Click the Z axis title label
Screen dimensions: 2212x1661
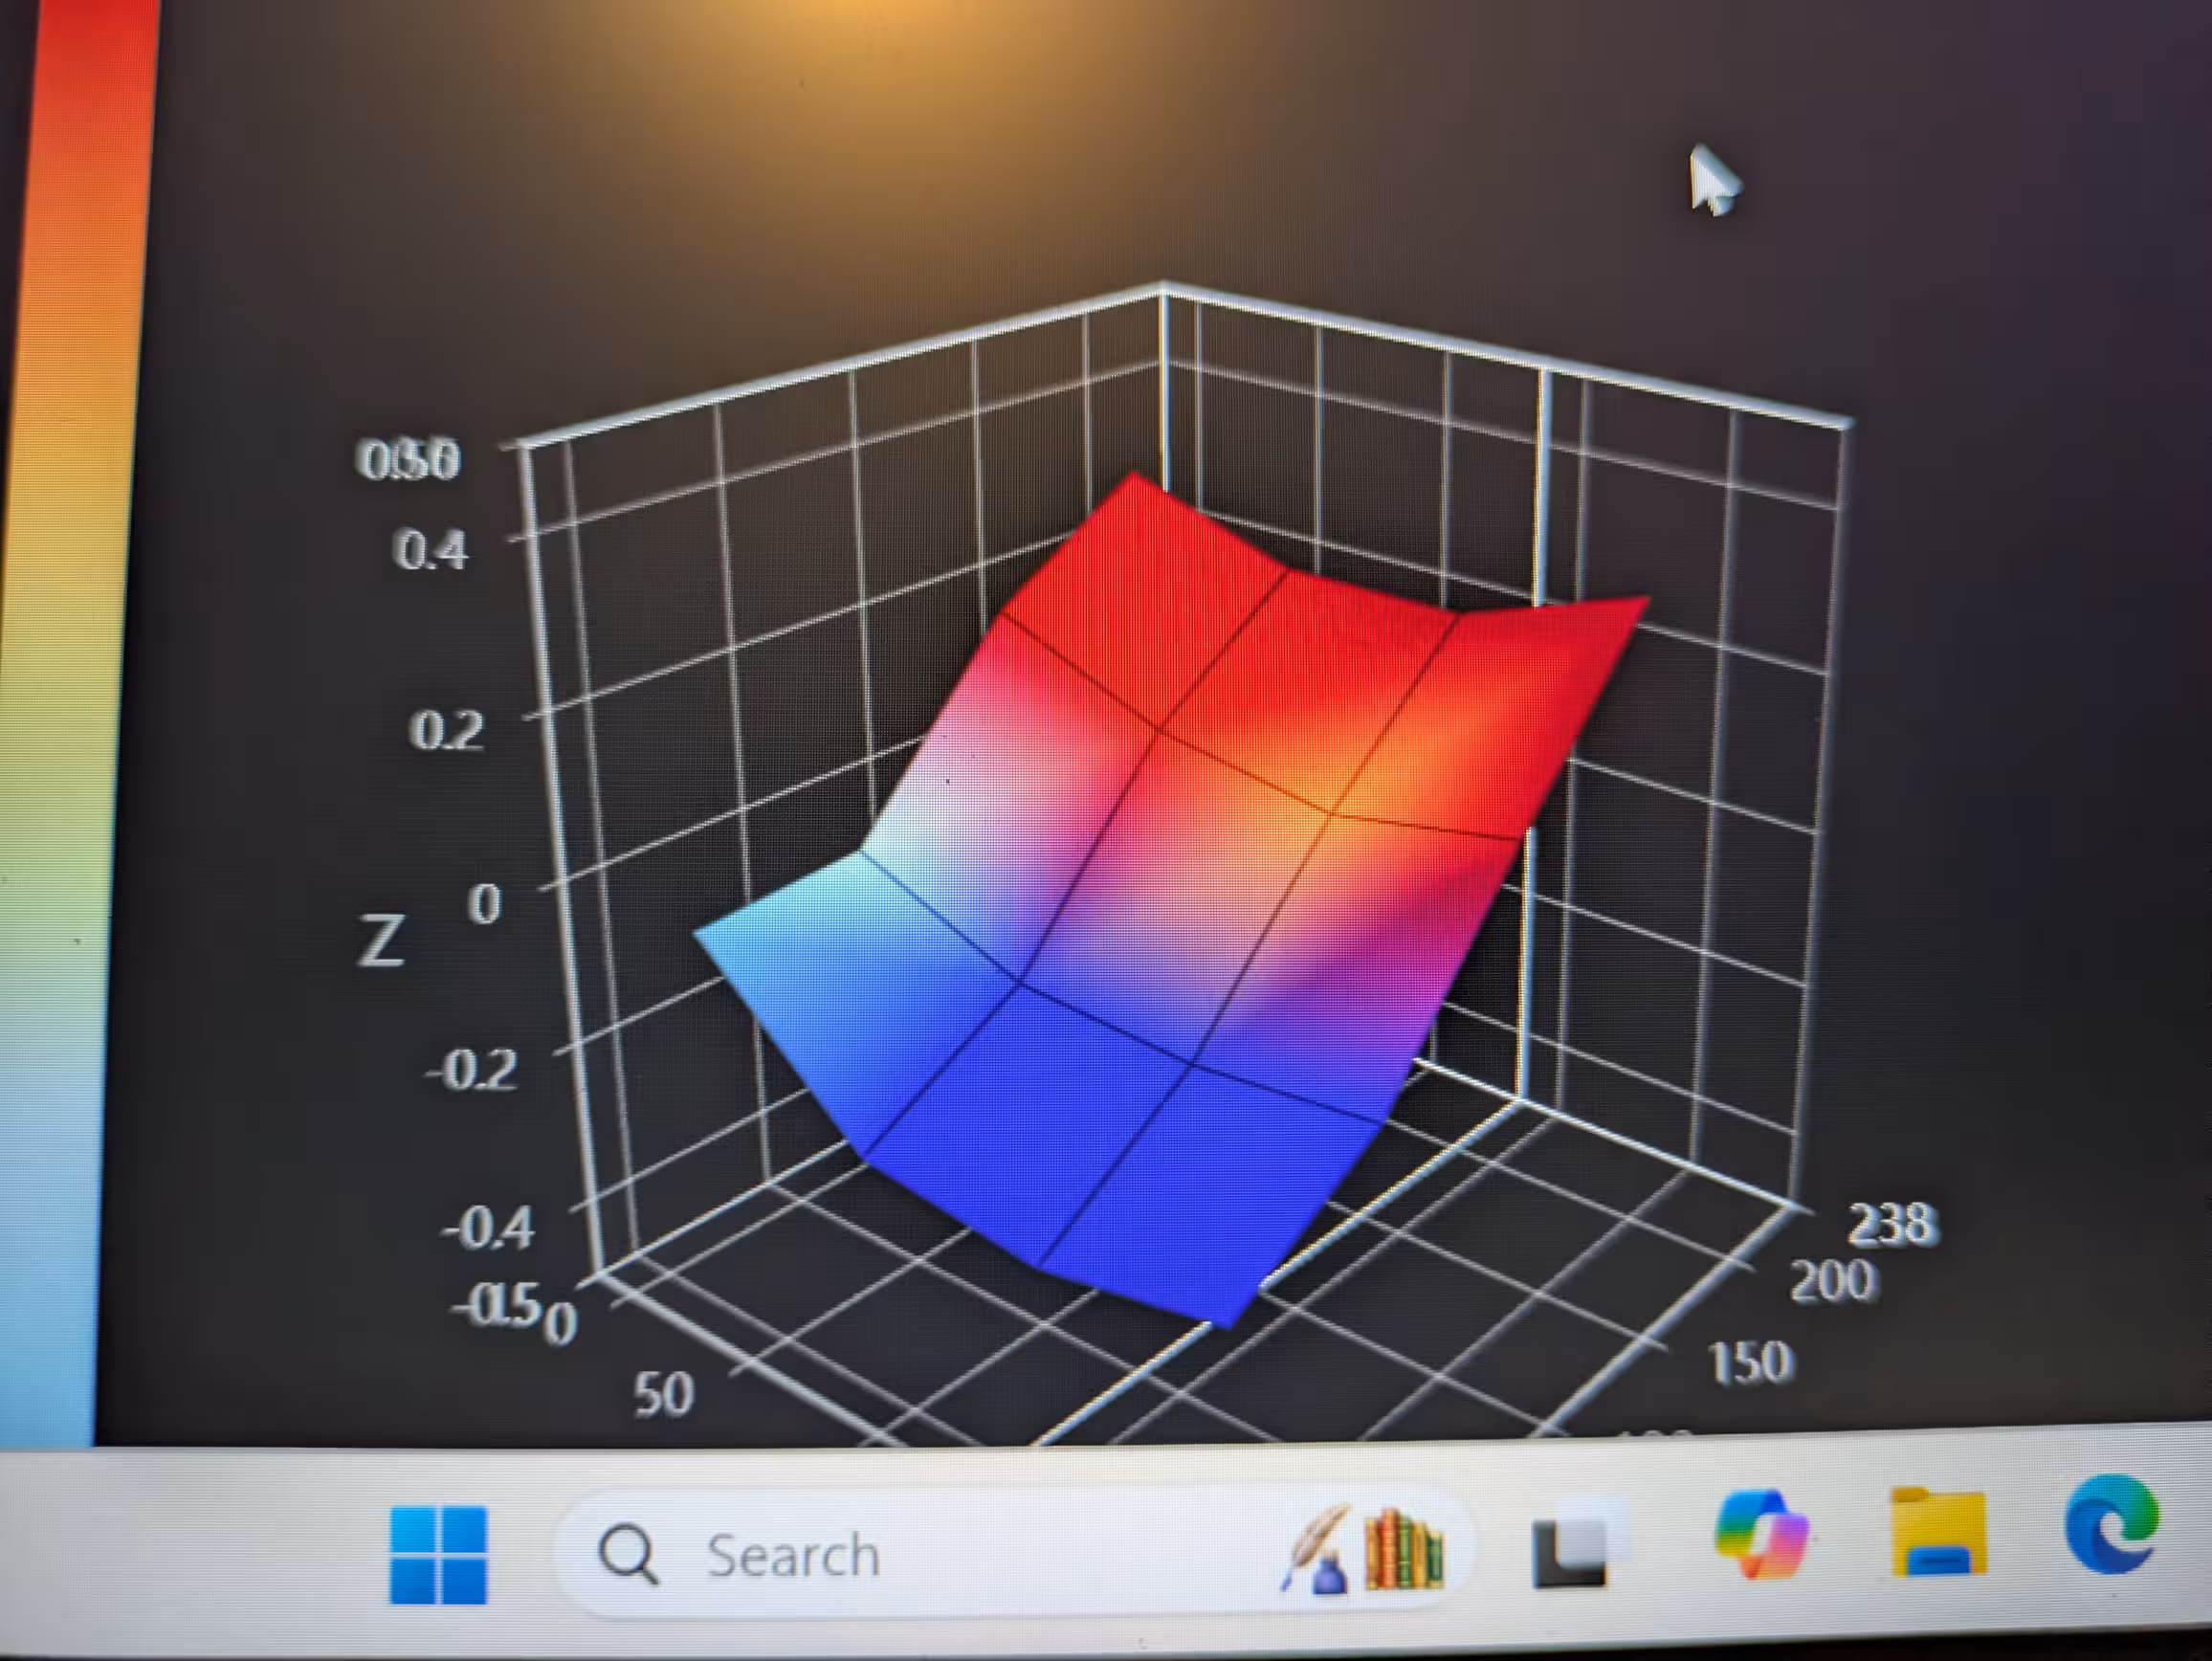tap(380, 942)
